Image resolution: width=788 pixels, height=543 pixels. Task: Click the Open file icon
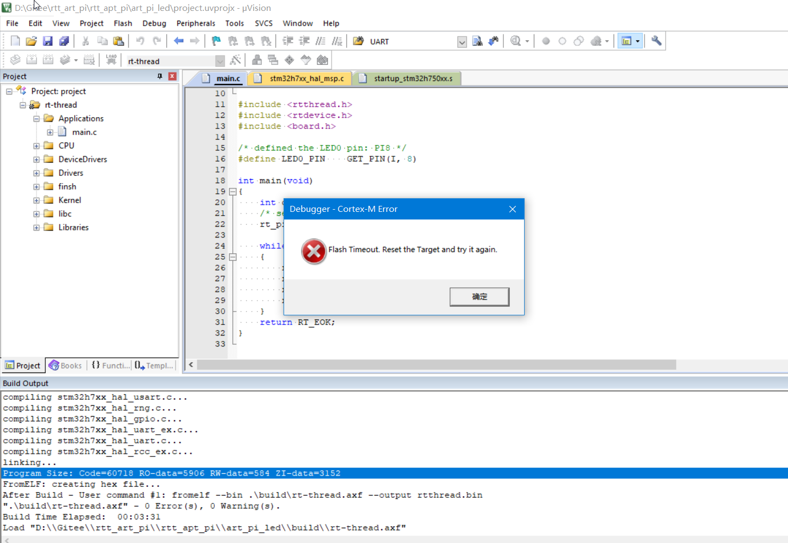[x=32, y=41]
